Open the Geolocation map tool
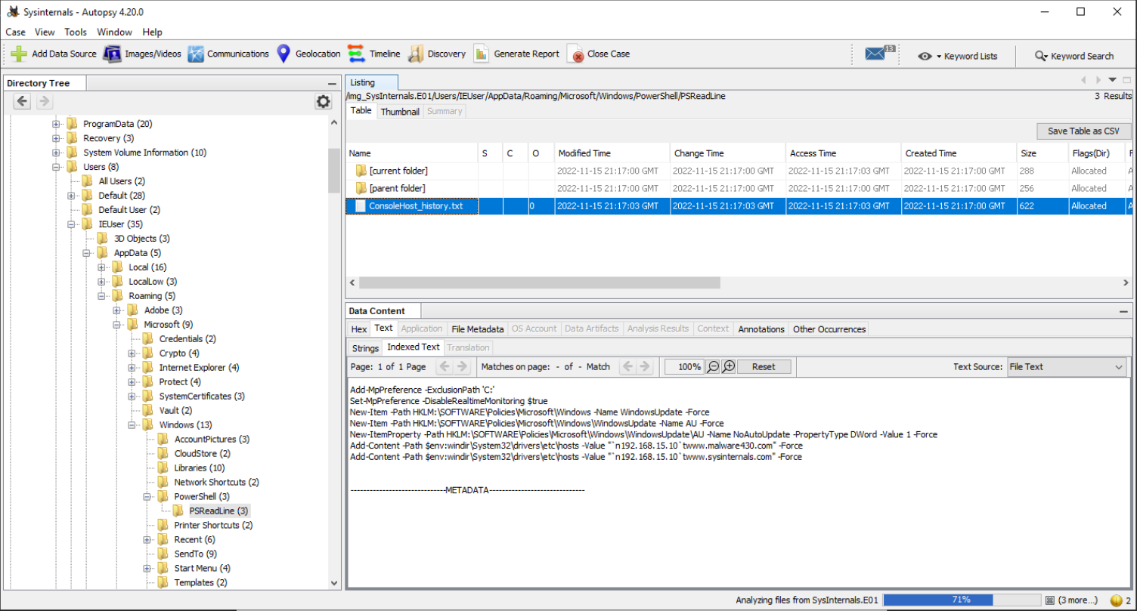 [x=308, y=54]
